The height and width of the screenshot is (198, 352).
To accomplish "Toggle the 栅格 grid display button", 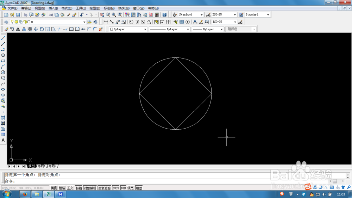I will point(62,188).
